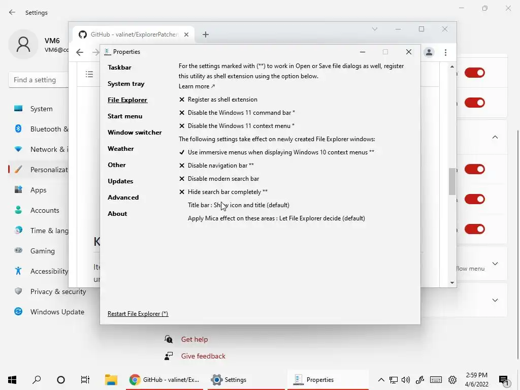This screenshot has width=520, height=390.
Task: Open pen workspace tray icon
Action: click(x=420, y=380)
